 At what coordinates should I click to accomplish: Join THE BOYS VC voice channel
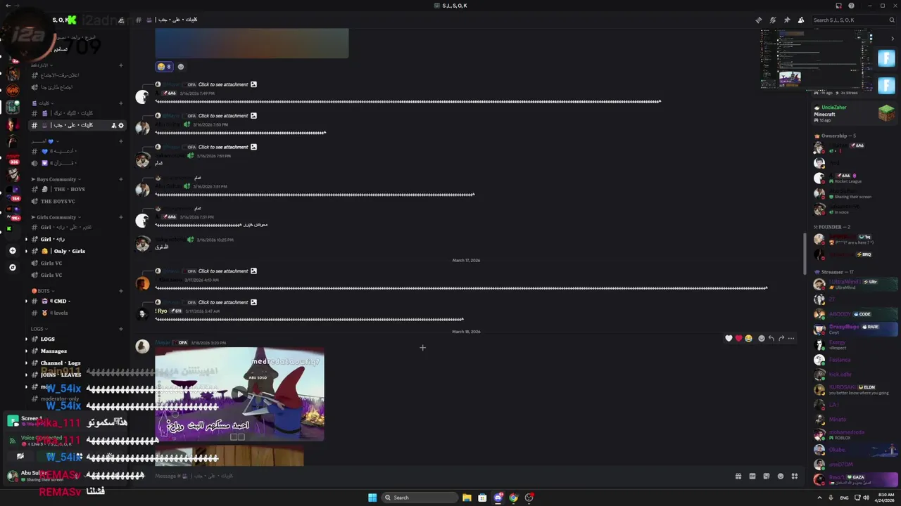pyautogui.click(x=76, y=201)
